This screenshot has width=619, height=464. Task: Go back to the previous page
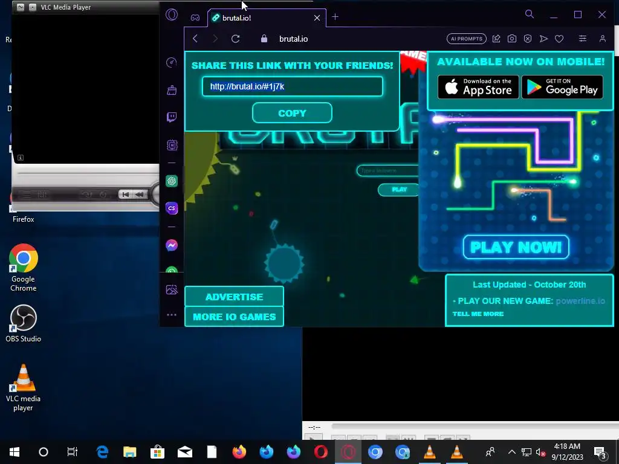pyautogui.click(x=195, y=38)
